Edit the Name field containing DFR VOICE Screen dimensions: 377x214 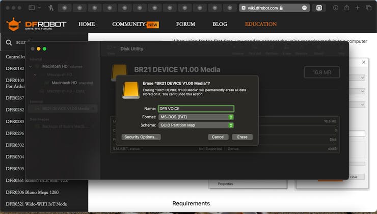pyautogui.click(x=196, y=109)
